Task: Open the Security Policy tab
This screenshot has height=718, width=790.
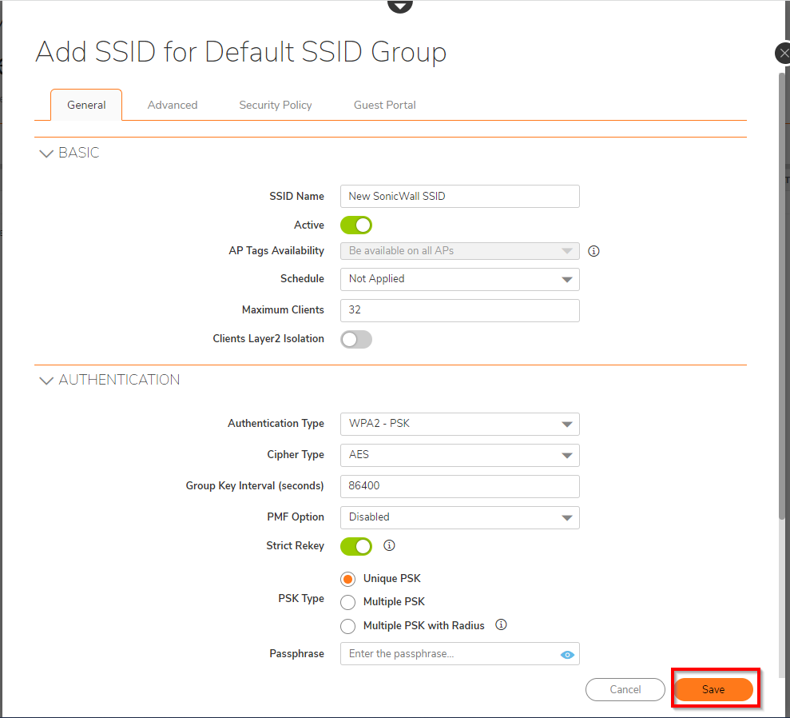Action: [276, 105]
